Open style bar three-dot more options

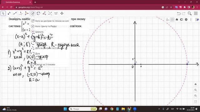191,20
